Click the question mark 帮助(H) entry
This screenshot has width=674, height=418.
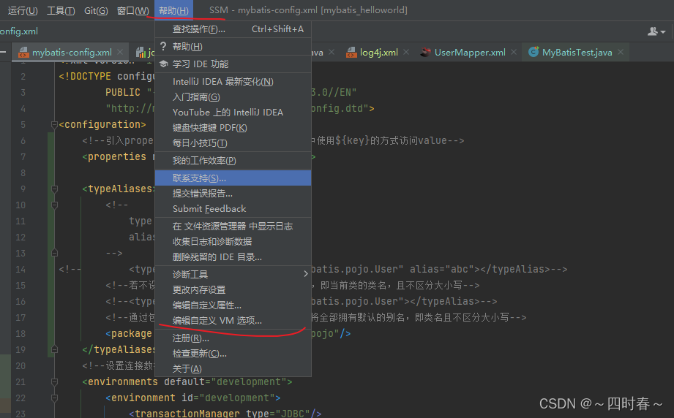tap(233, 46)
